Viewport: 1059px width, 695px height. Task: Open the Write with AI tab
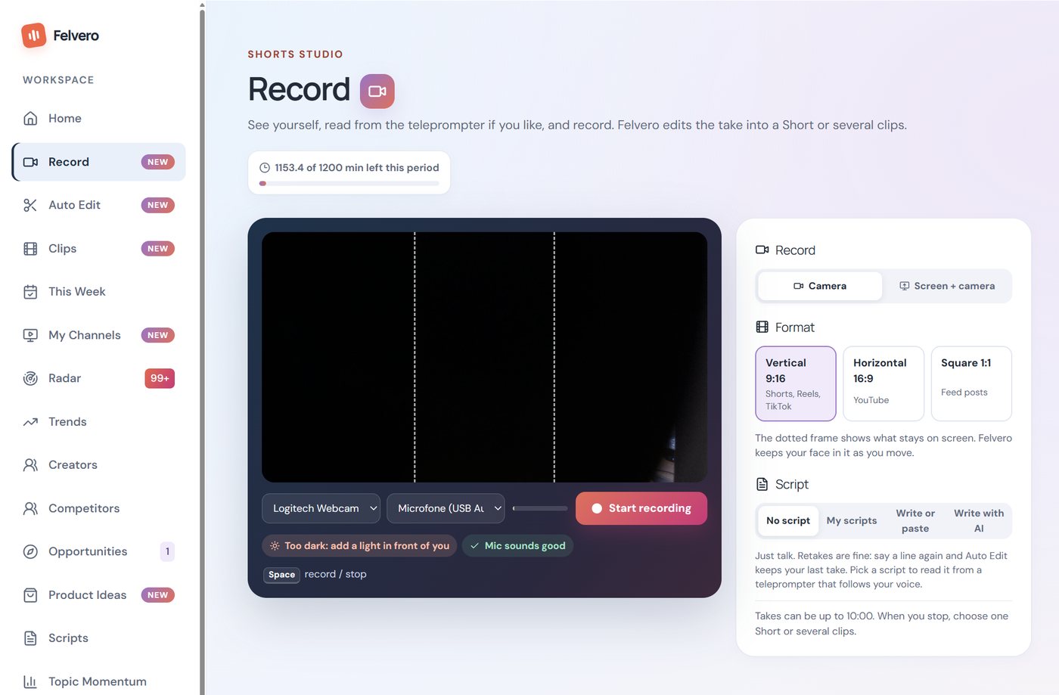[x=979, y=521]
